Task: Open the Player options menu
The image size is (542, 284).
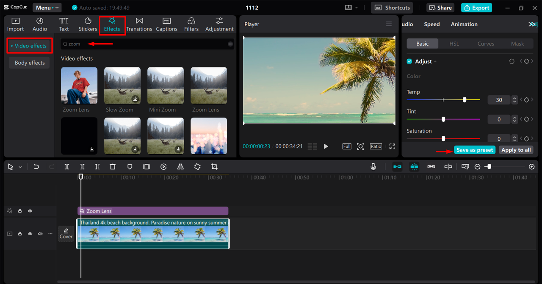Action: point(389,24)
